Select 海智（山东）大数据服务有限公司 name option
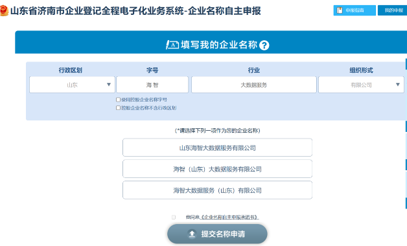 [218, 169]
